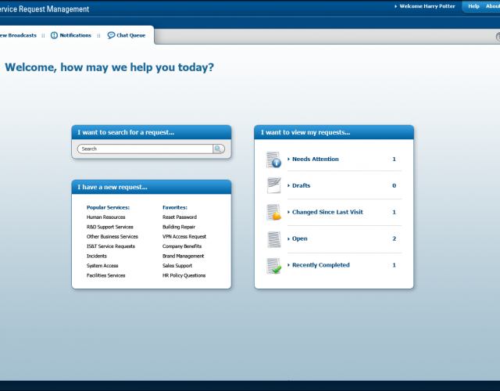The width and height of the screenshot is (500, 391).
Task: Select IS&T Service Requests
Action: pos(111,246)
